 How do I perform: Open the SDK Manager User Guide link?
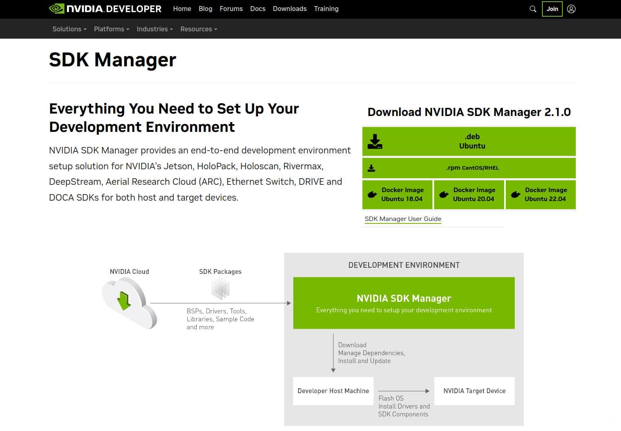[403, 219]
